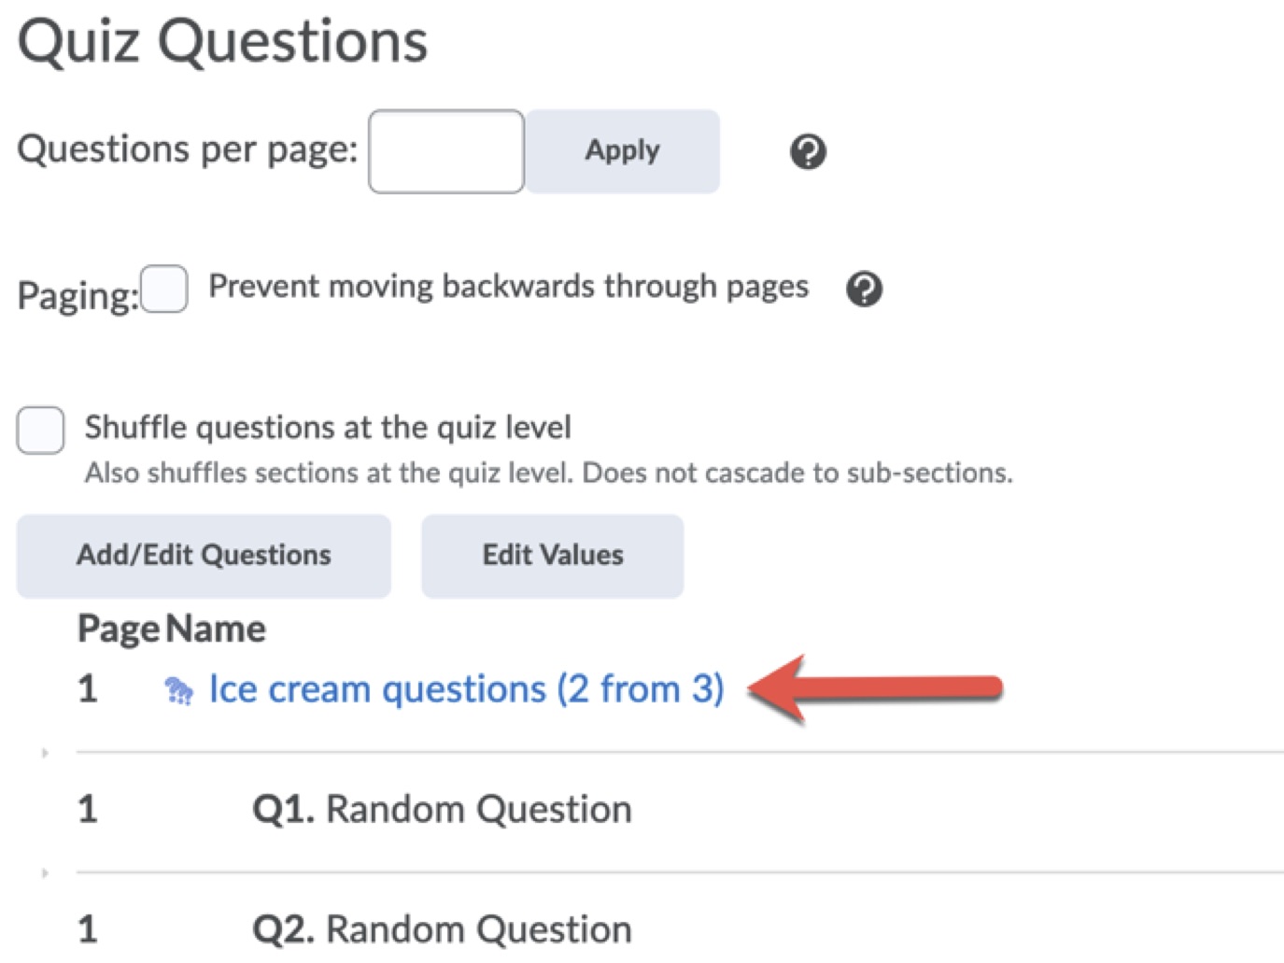Screen dimensions: 1284x963
Task: Click the question pool icon beside Ice cream
Action: tap(177, 691)
